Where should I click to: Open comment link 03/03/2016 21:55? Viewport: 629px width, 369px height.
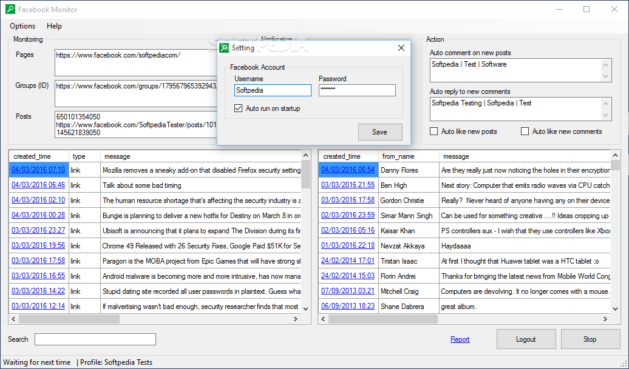[x=348, y=185]
